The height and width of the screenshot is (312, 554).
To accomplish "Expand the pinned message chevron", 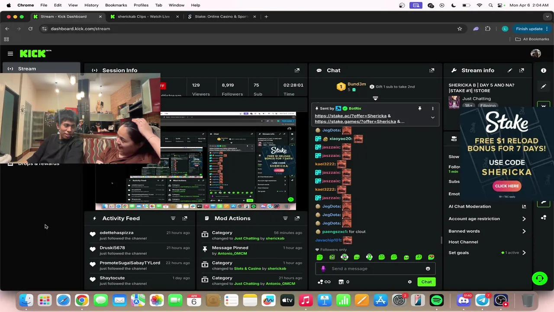I will tap(432, 118).
